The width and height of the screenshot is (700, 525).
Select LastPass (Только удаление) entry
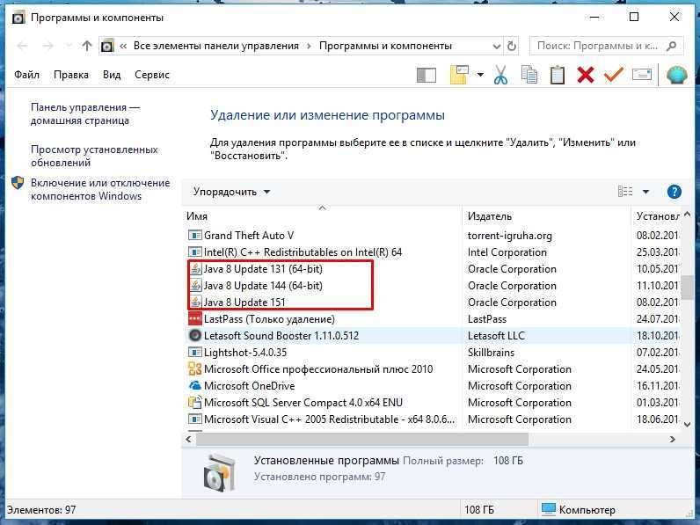pos(432,319)
